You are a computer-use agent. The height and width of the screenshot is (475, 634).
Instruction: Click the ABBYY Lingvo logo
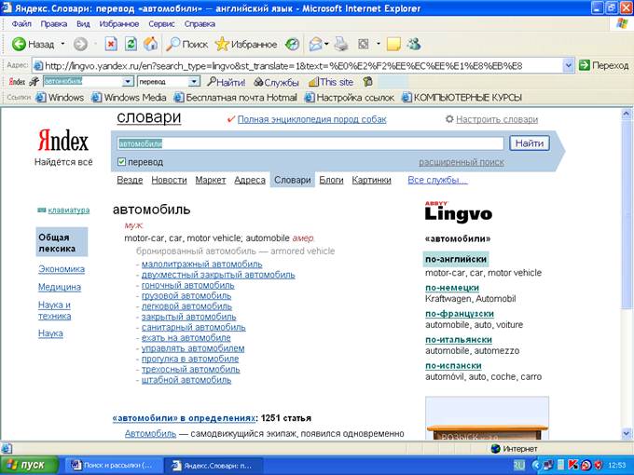(459, 211)
